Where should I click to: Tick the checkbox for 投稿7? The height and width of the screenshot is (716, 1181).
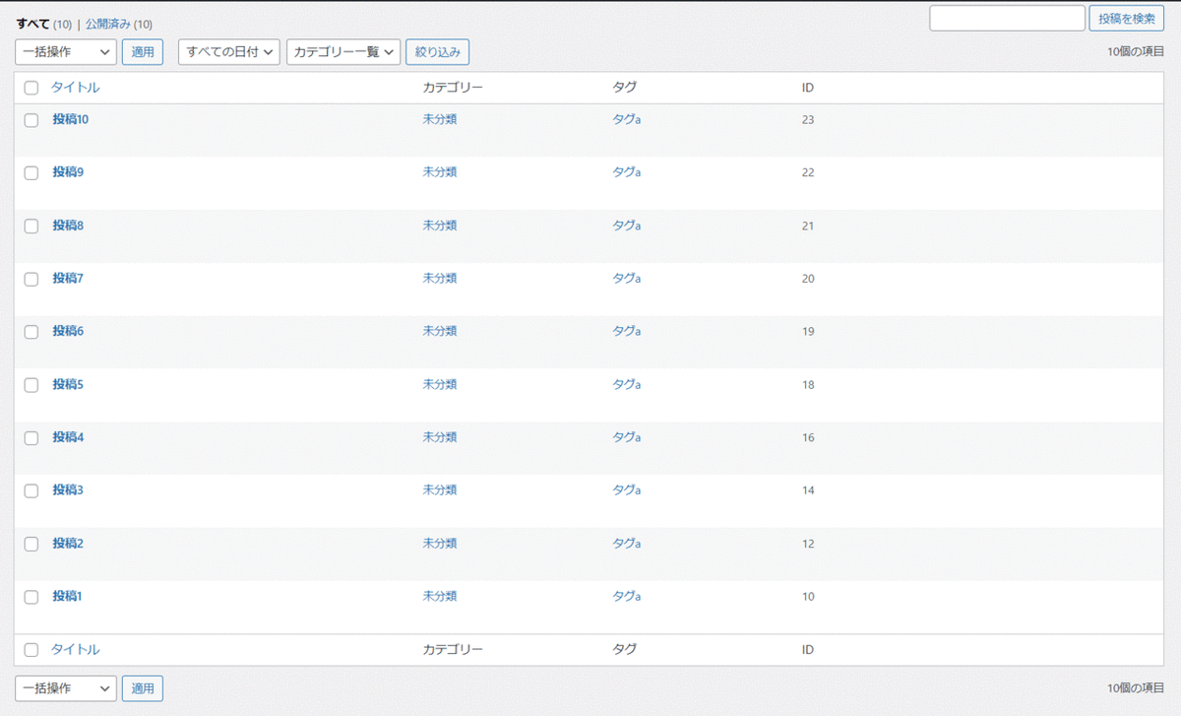(x=31, y=279)
